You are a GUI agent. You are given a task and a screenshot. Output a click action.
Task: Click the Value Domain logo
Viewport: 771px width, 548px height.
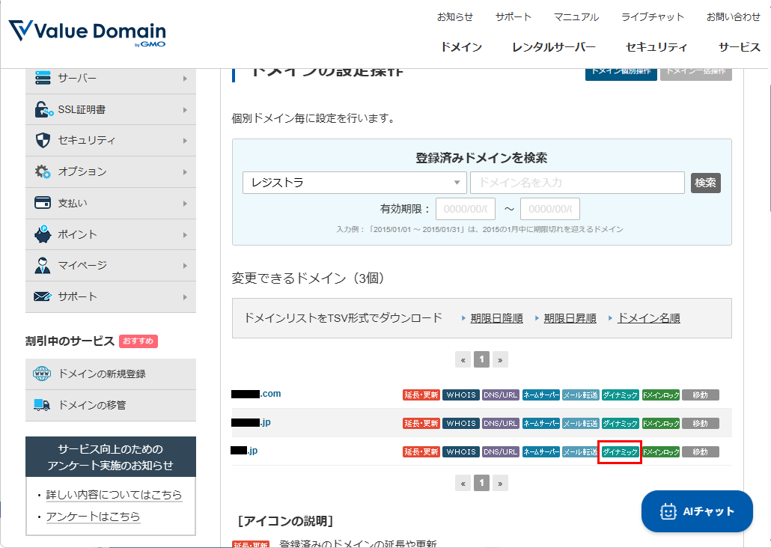pyautogui.click(x=86, y=31)
